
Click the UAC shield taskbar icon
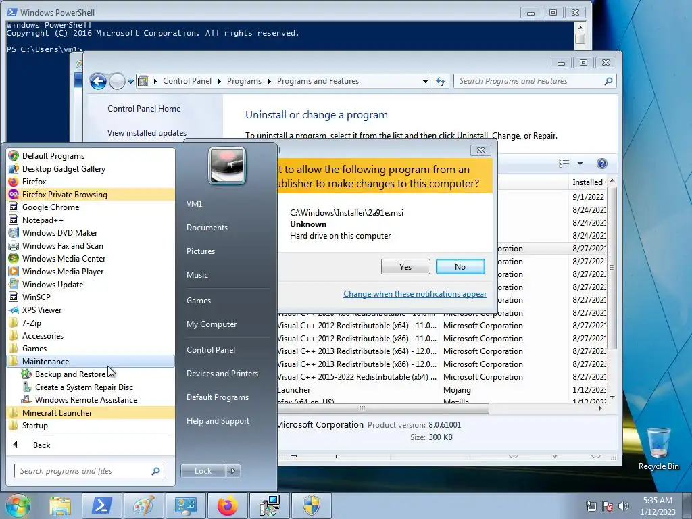(312, 505)
